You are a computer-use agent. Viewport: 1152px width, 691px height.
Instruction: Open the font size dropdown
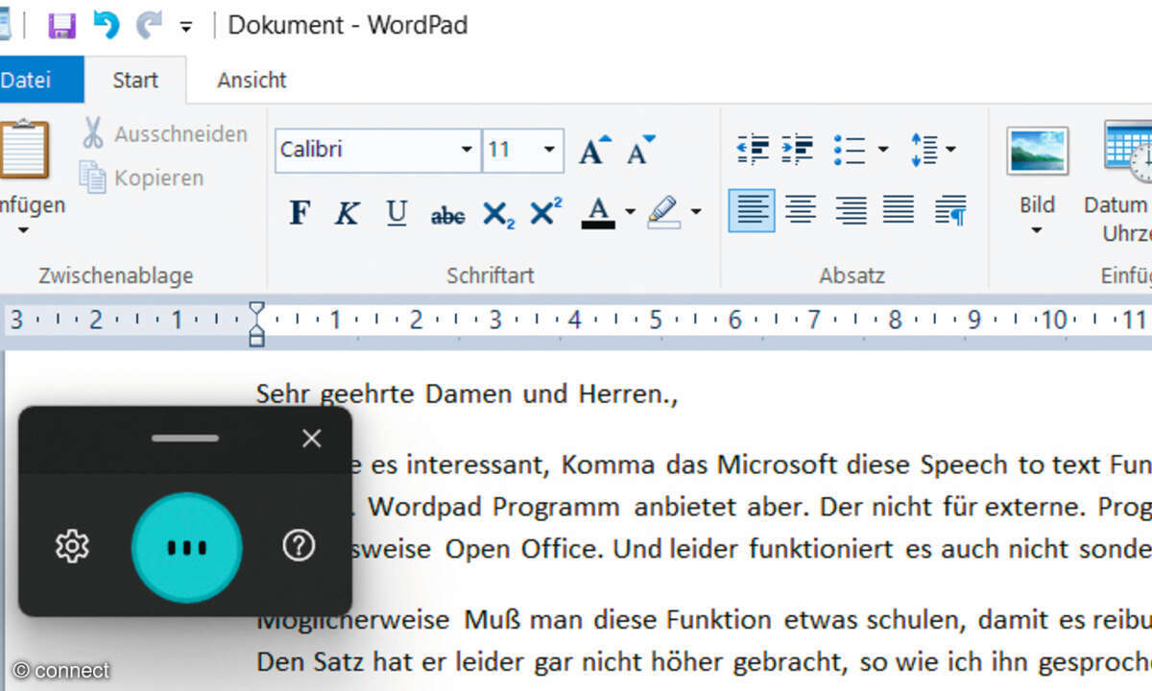coord(547,150)
